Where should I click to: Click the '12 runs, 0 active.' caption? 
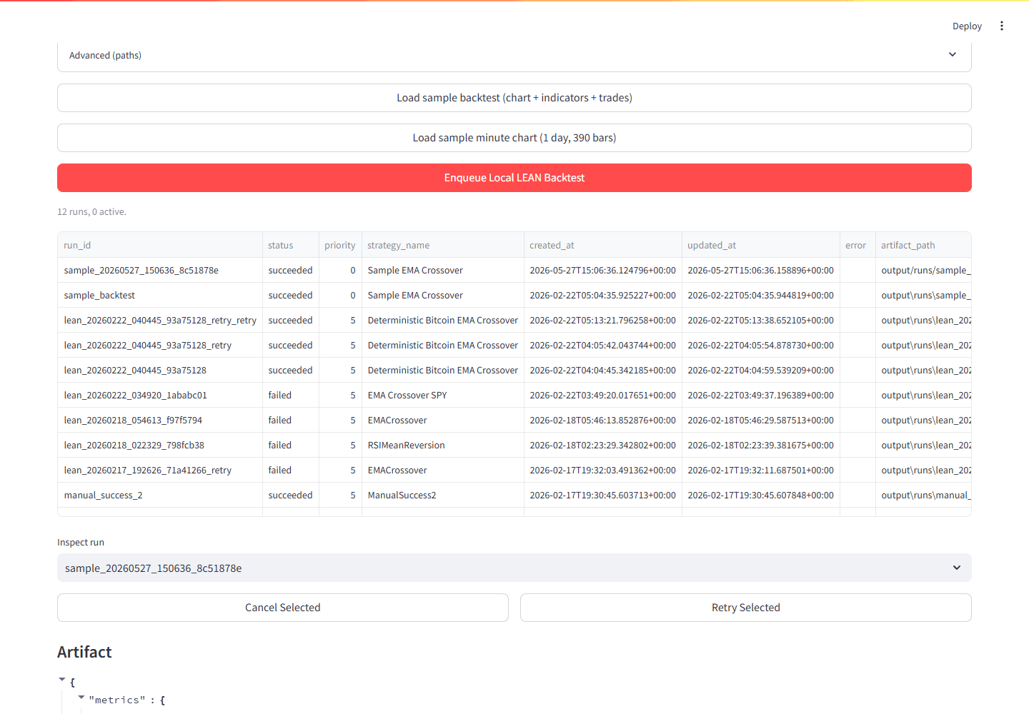tap(91, 212)
